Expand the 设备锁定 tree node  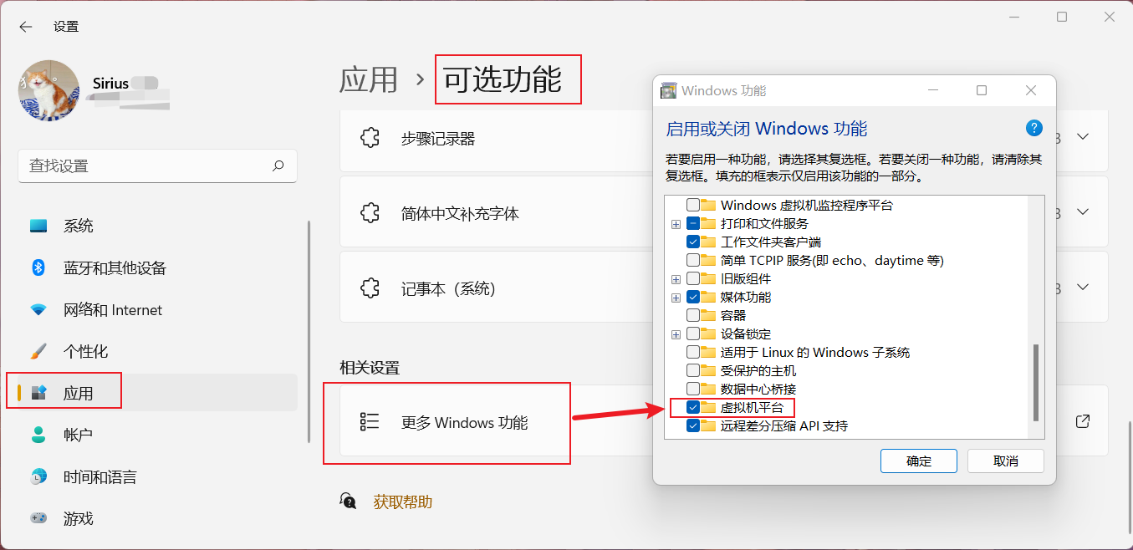(x=676, y=334)
